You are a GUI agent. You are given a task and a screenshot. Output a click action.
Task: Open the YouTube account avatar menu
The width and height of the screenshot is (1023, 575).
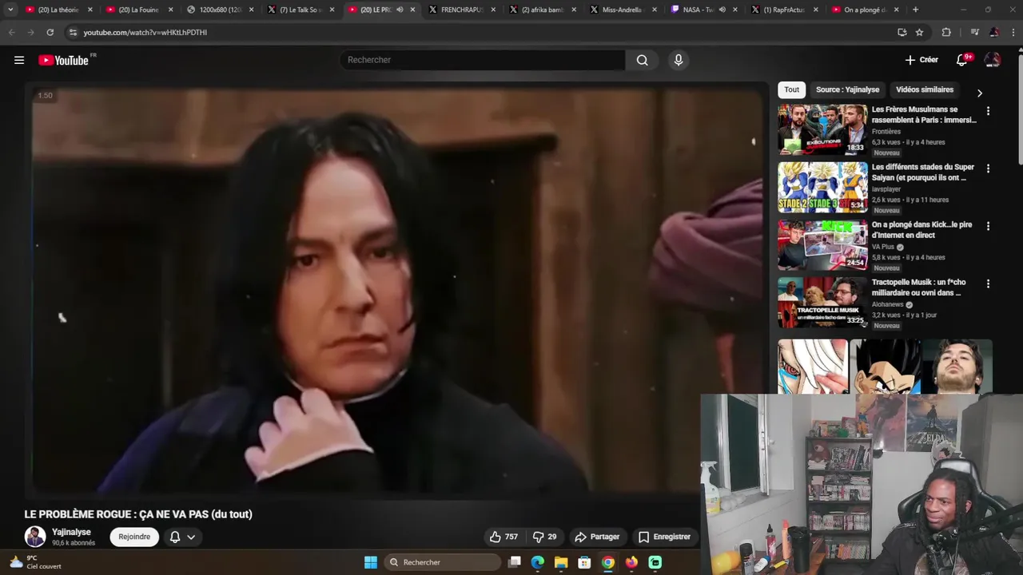pos(993,60)
